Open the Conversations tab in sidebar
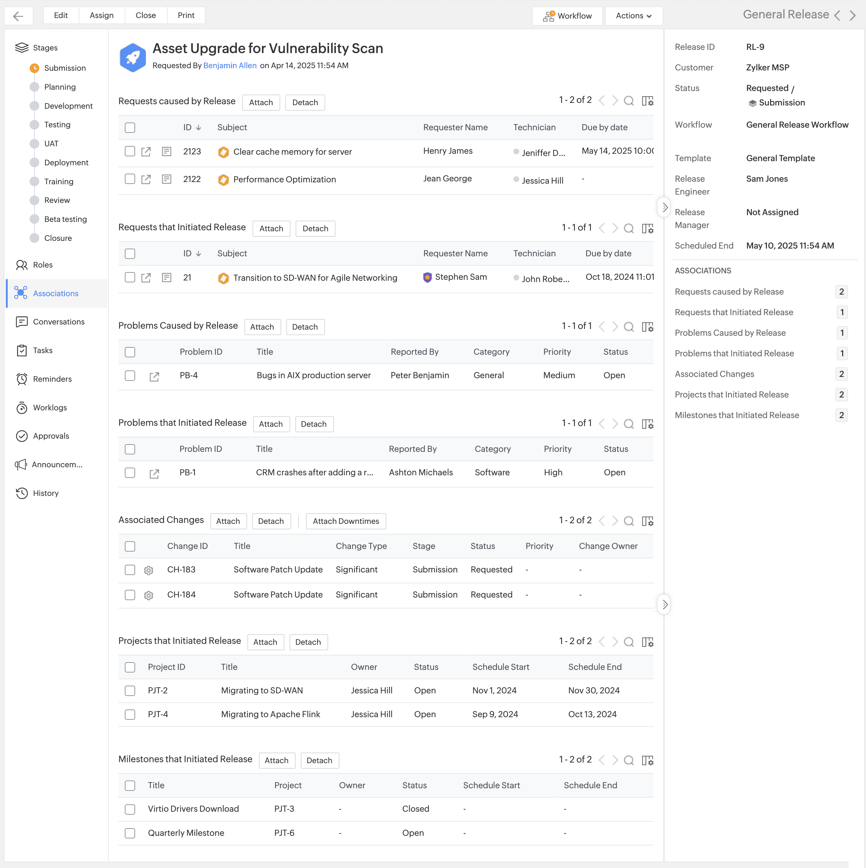 point(59,322)
